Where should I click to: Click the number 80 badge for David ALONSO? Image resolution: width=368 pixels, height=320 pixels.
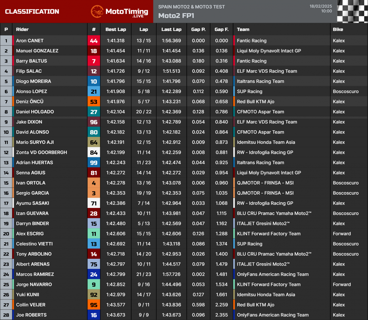click(x=94, y=132)
